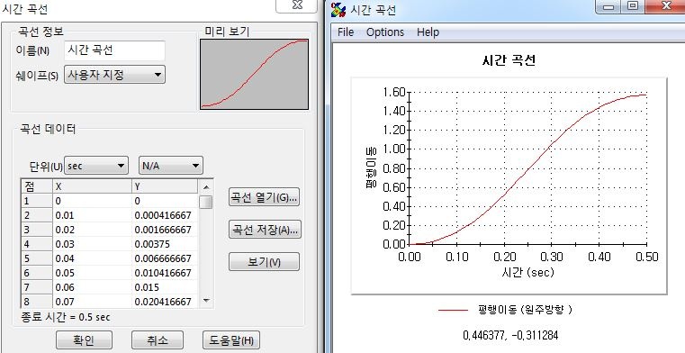Click X cell with value 0.07

(92, 302)
